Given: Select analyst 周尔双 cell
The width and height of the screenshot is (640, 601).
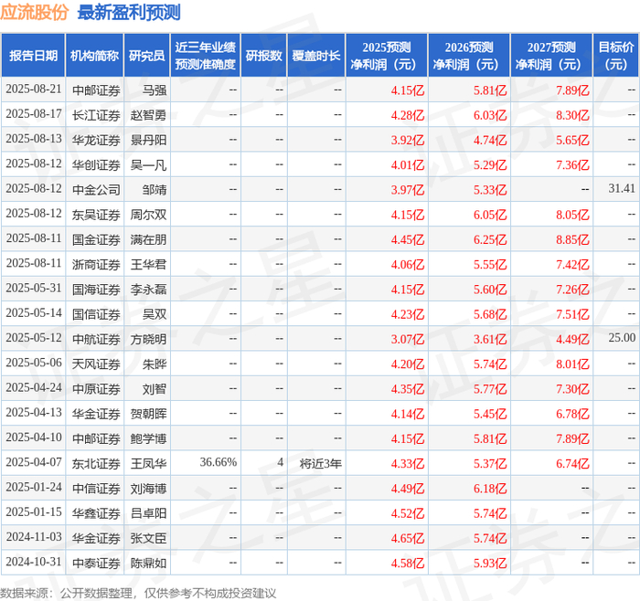Looking at the screenshot, I should pos(148,215).
